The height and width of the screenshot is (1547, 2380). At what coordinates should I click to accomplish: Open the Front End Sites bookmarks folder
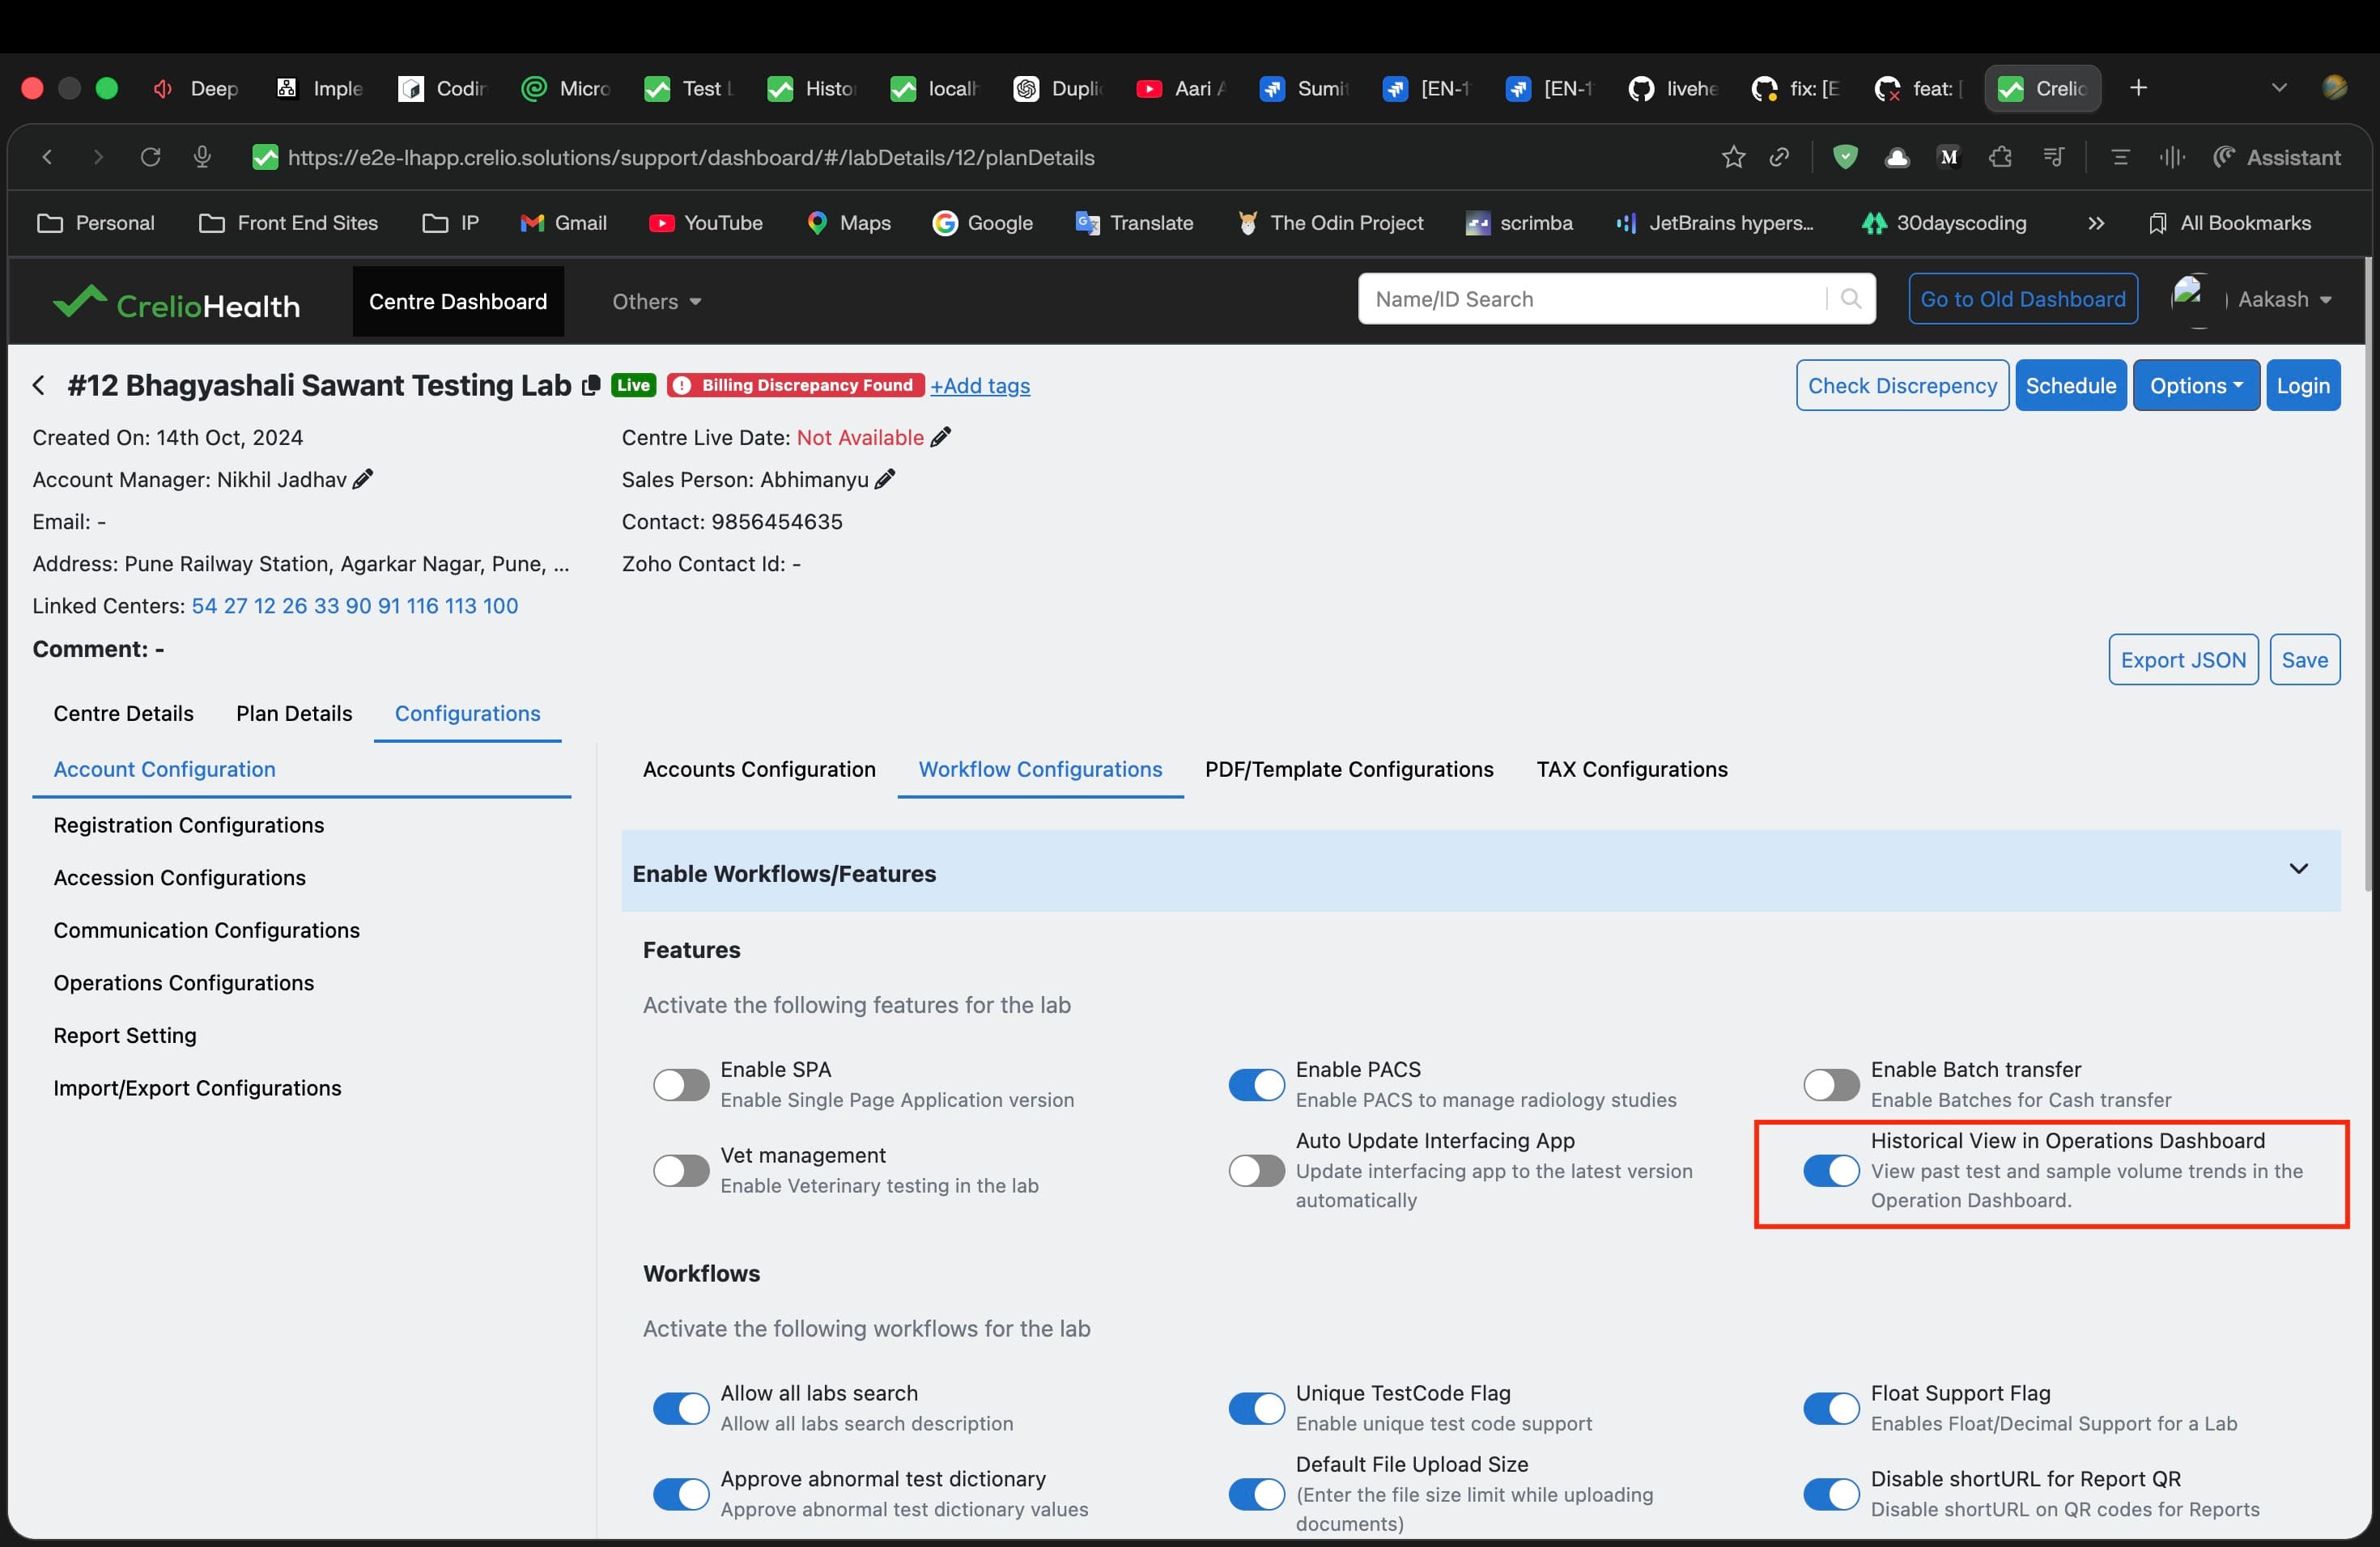(x=288, y=223)
